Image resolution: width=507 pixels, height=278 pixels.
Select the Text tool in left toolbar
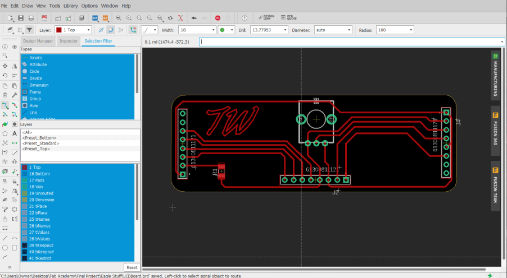pyautogui.click(x=15, y=133)
